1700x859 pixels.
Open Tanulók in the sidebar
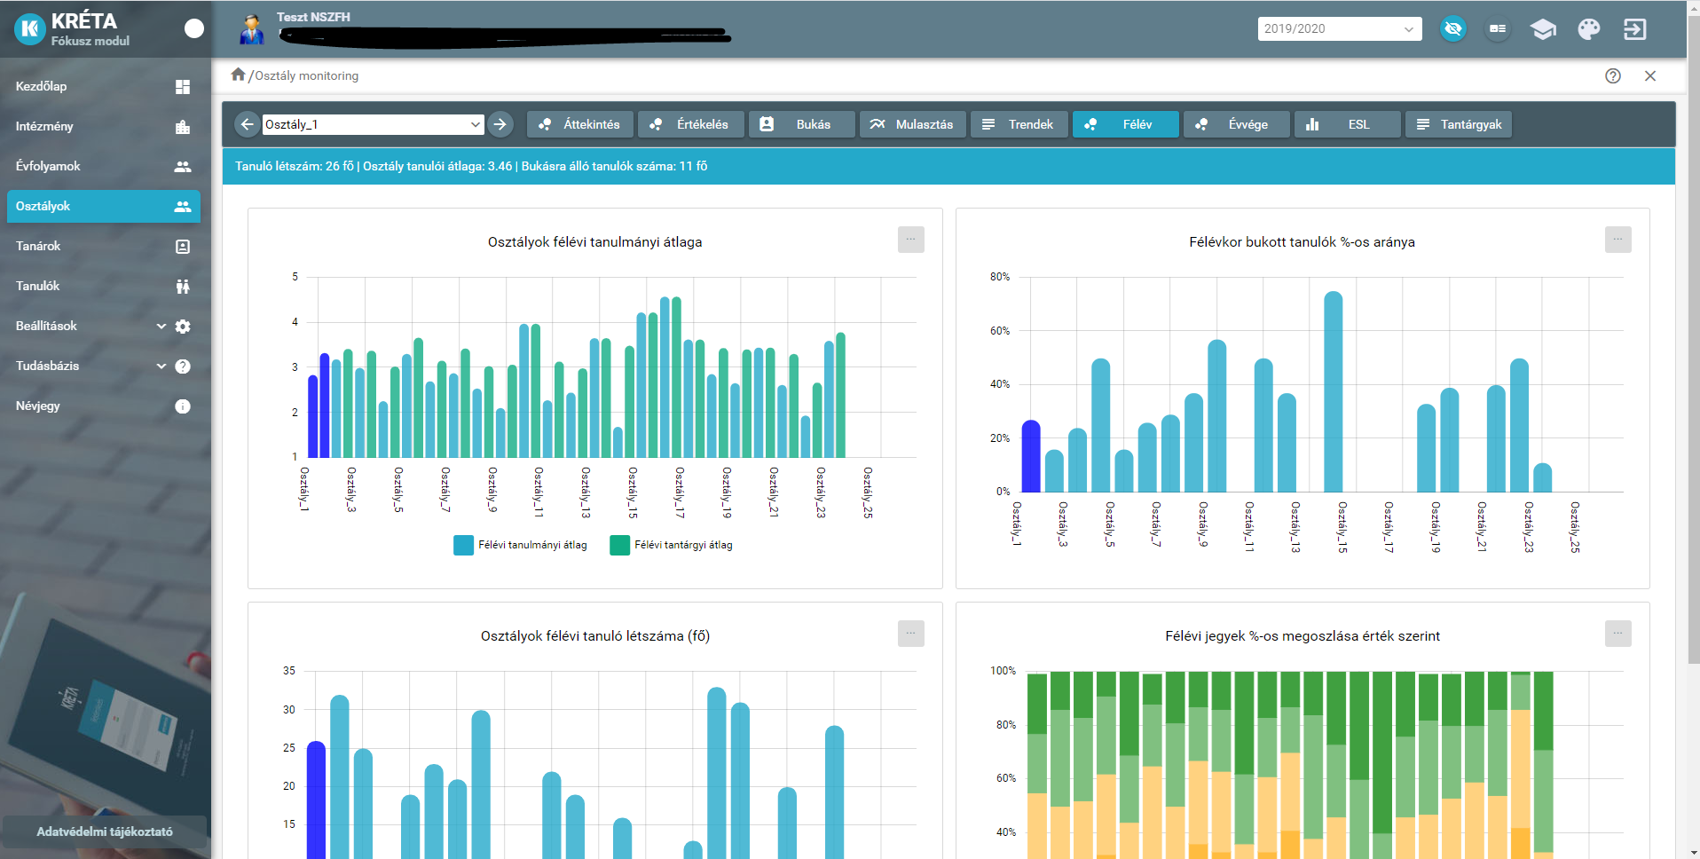coord(104,286)
